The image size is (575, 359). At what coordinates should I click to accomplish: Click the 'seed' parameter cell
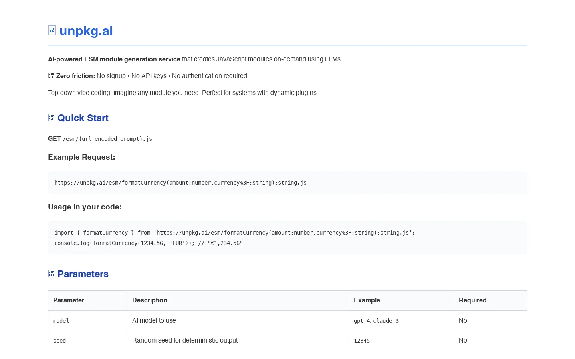[x=87, y=341]
